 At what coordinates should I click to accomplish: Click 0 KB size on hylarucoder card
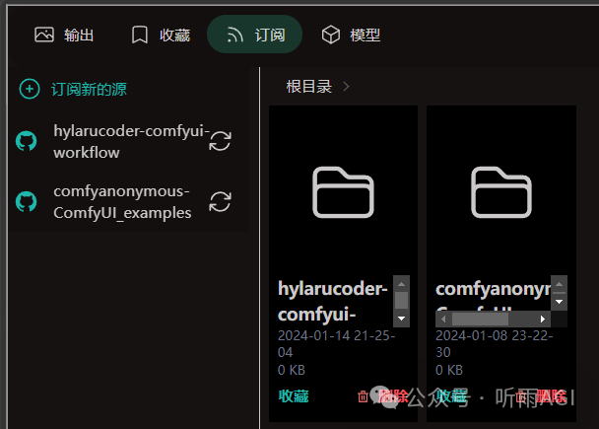pos(292,370)
